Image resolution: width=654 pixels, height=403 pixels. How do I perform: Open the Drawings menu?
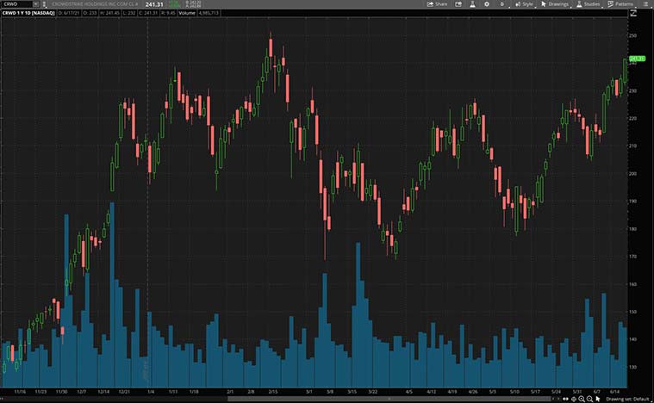tap(555, 4)
